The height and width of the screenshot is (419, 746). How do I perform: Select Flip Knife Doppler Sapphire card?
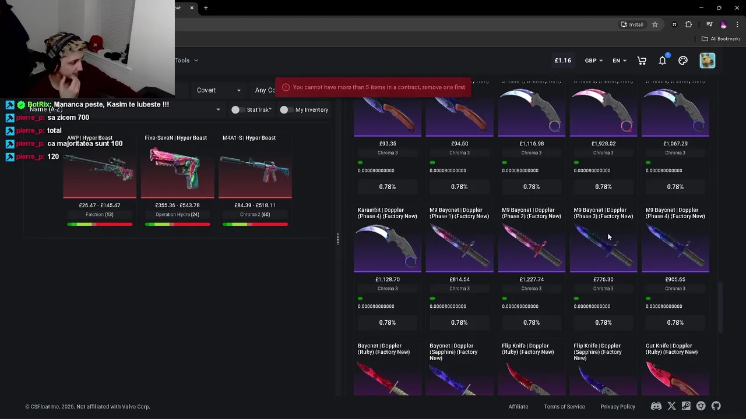[x=603, y=369]
